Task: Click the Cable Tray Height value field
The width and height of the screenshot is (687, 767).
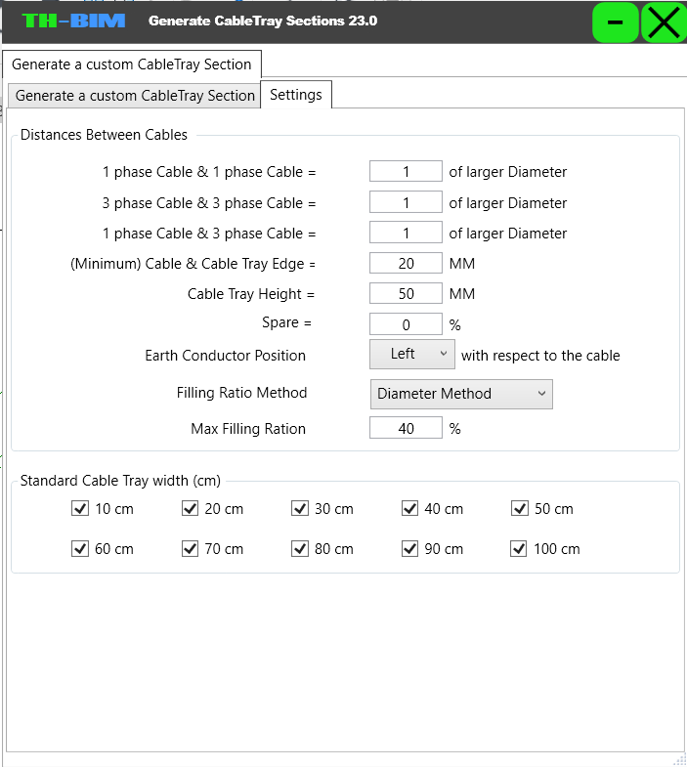Action: pyautogui.click(x=406, y=293)
